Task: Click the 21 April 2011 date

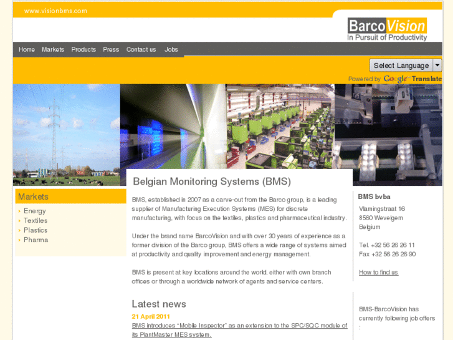Action: coord(151,316)
